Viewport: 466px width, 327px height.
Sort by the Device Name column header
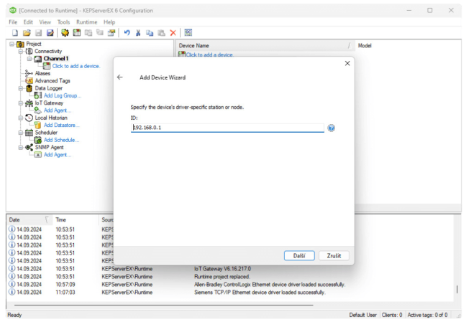click(x=265, y=46)
